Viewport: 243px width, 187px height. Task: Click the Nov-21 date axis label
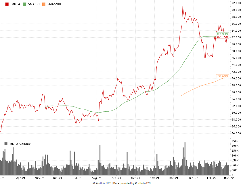154,178
